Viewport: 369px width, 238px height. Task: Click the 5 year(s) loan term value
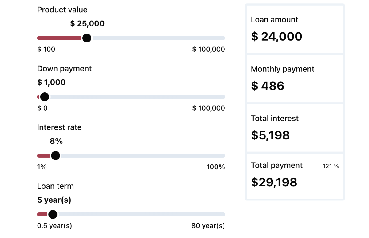pyautogui.click(x=54, y=200)
